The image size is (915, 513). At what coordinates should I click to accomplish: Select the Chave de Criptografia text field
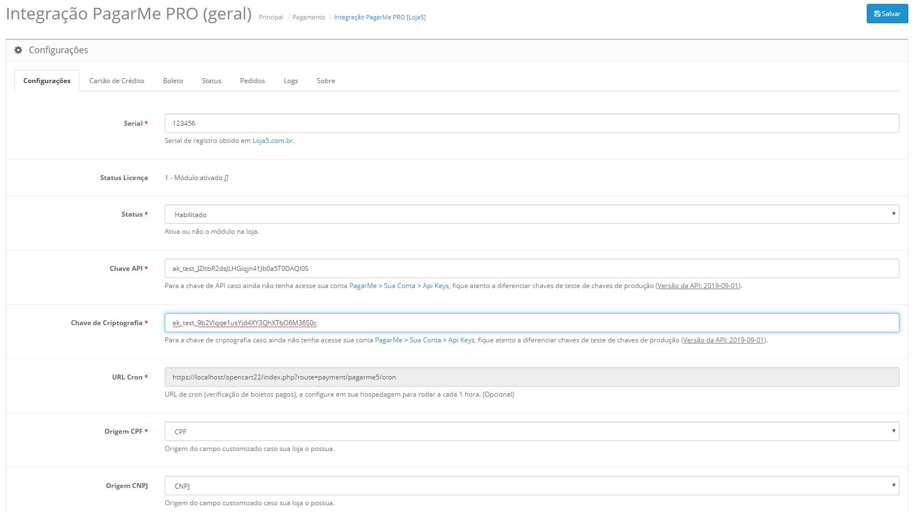[388, 323]
